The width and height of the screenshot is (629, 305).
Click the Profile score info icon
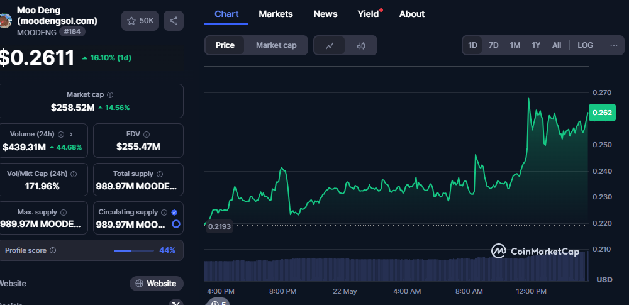[53, 250]
